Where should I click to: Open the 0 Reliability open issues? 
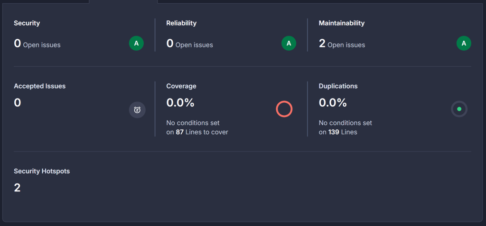170,44
